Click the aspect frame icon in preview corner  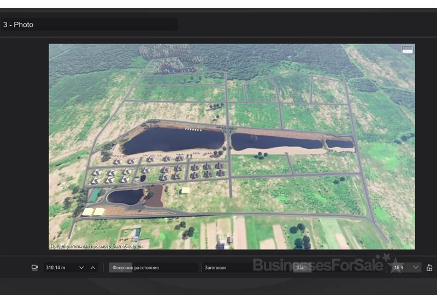pyautogui.click(x=407, y=50)
